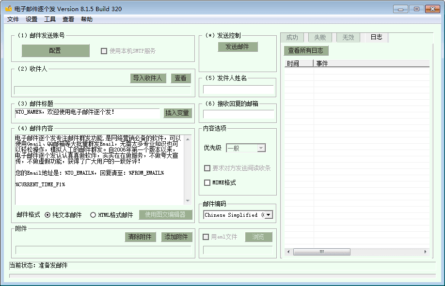Click the app icon in title bar
The width and height of the screenshot is (445, 286).
8,9
